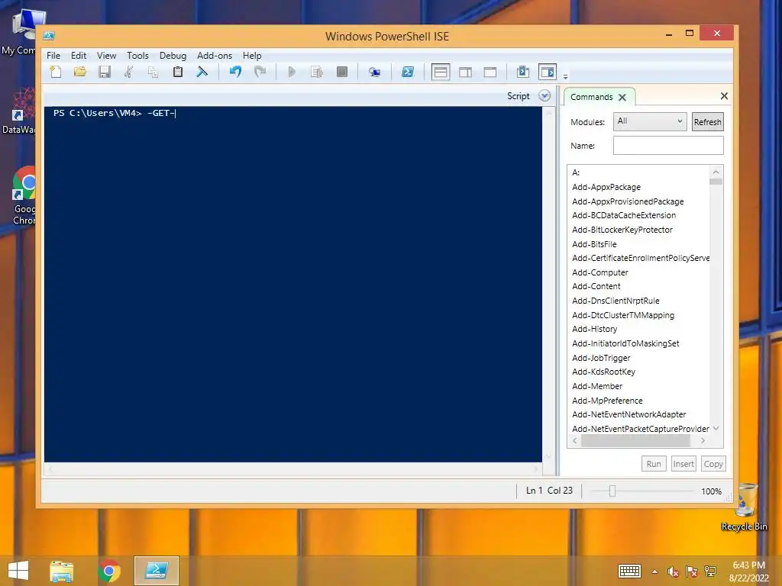782x586 pixels.
Task: Click down arrow of command list scrollbar
Action: click(716, 428)
